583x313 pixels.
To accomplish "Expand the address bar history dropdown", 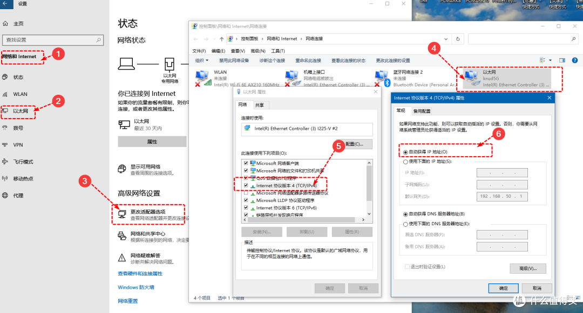I will point(446,39).
